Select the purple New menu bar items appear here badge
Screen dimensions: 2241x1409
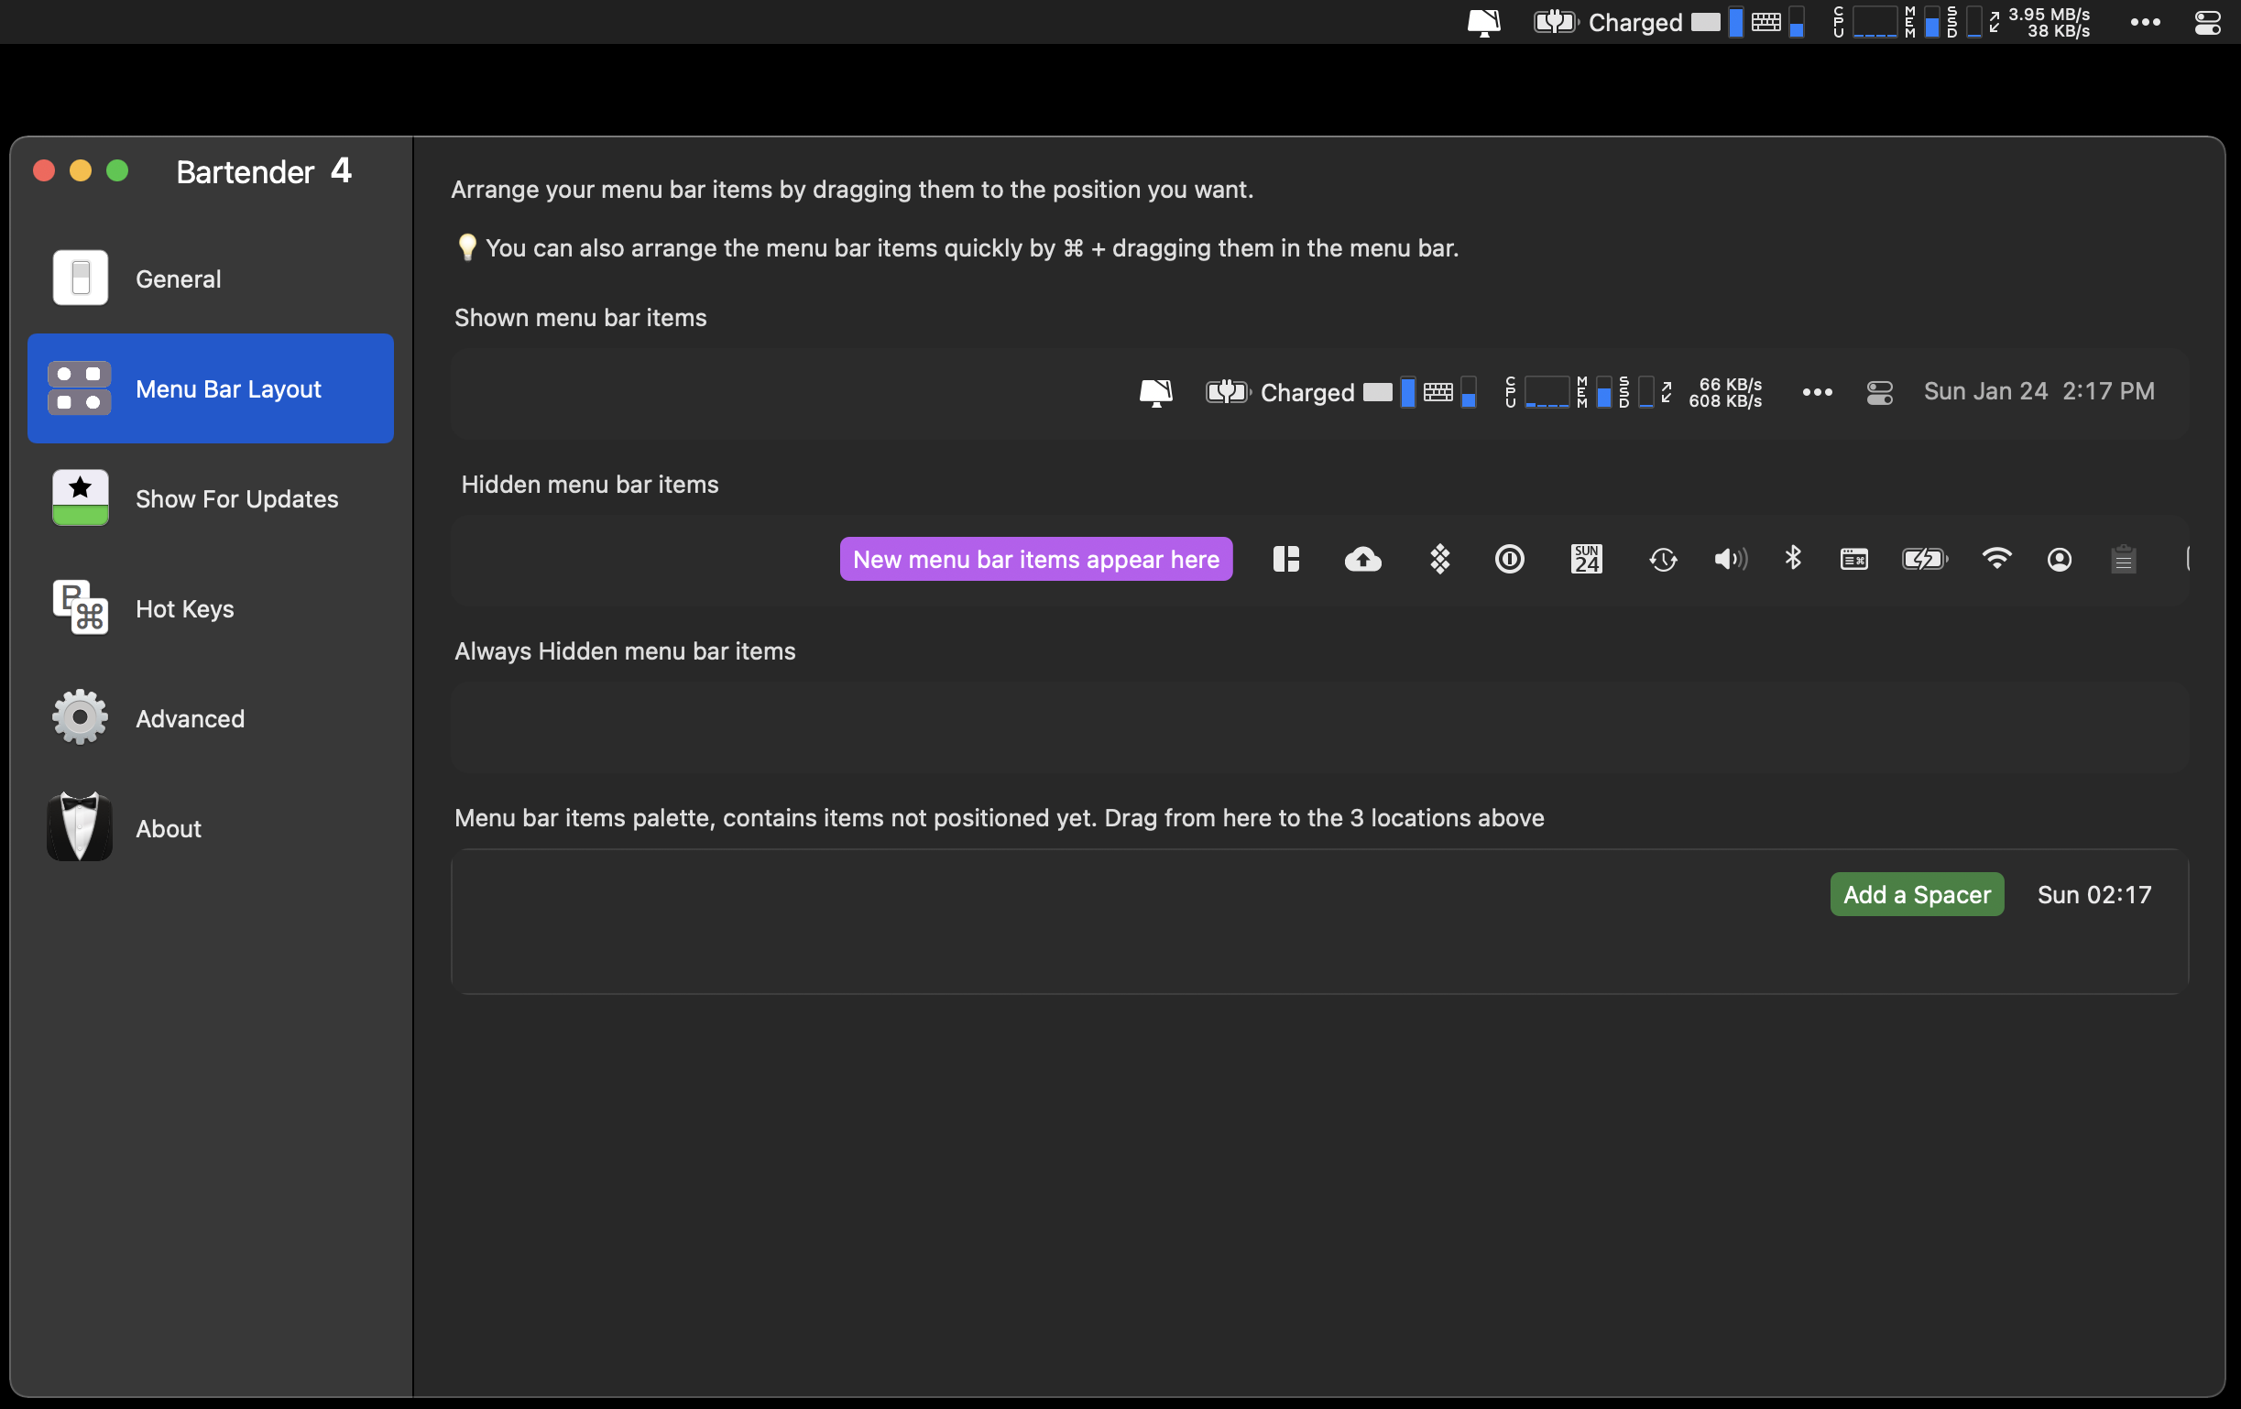point(1036,560)
